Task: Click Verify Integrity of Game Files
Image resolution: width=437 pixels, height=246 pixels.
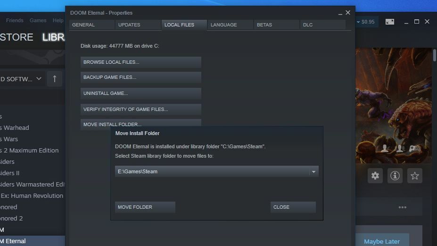Action: pyautogui.click(x=141, y=110)
